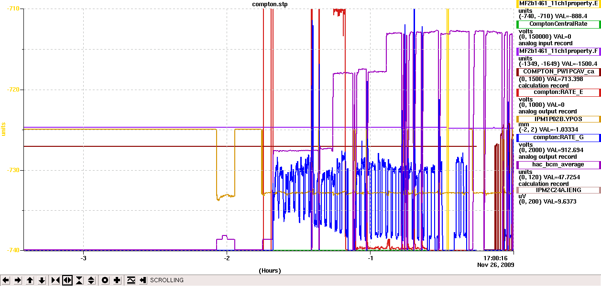Click the VAL=912.694 range line
Screen dimensions: 601x286
[551, 150]
